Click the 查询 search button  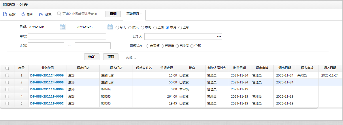click(113, 14)
